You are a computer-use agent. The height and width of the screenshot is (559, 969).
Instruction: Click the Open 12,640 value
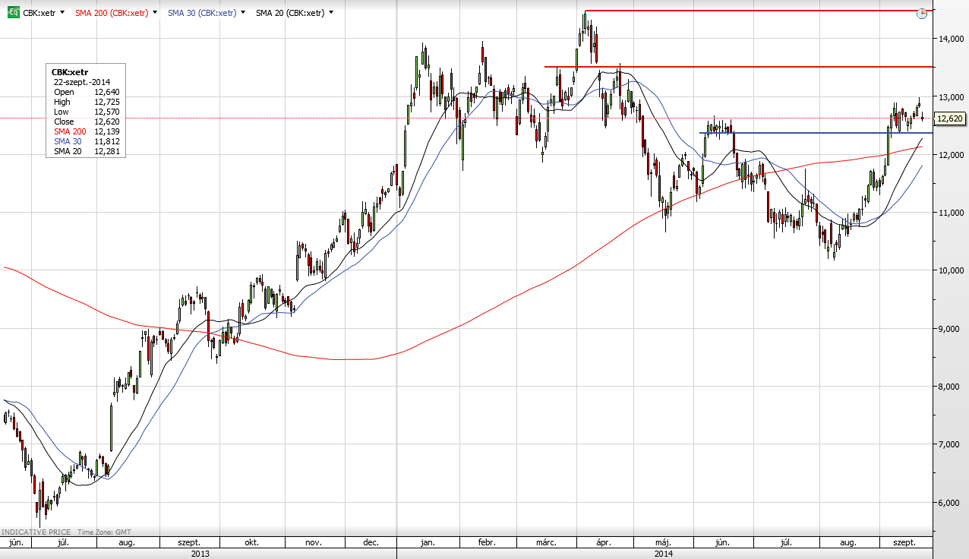click(107, 92)
